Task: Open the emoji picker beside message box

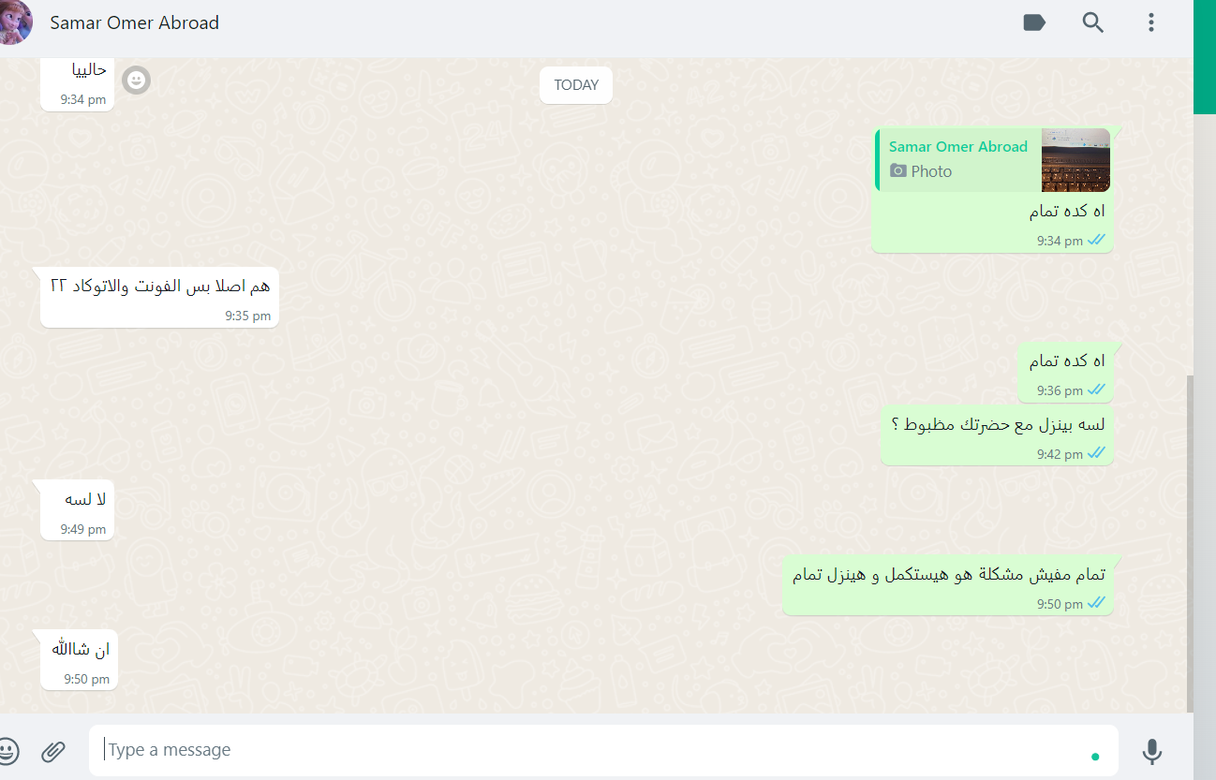Action: 7,750
